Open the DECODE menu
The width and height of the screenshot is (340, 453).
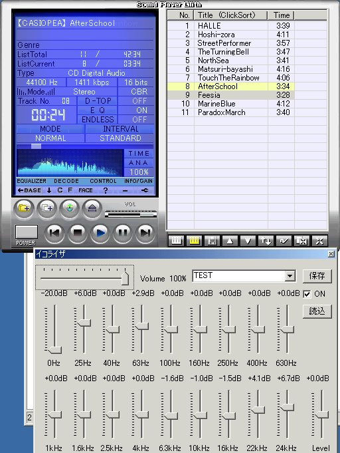tap(66, 181)
